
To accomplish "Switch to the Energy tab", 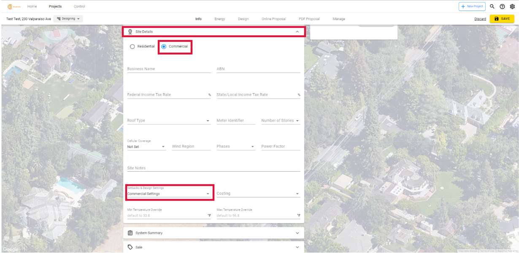I will (220, 19).
